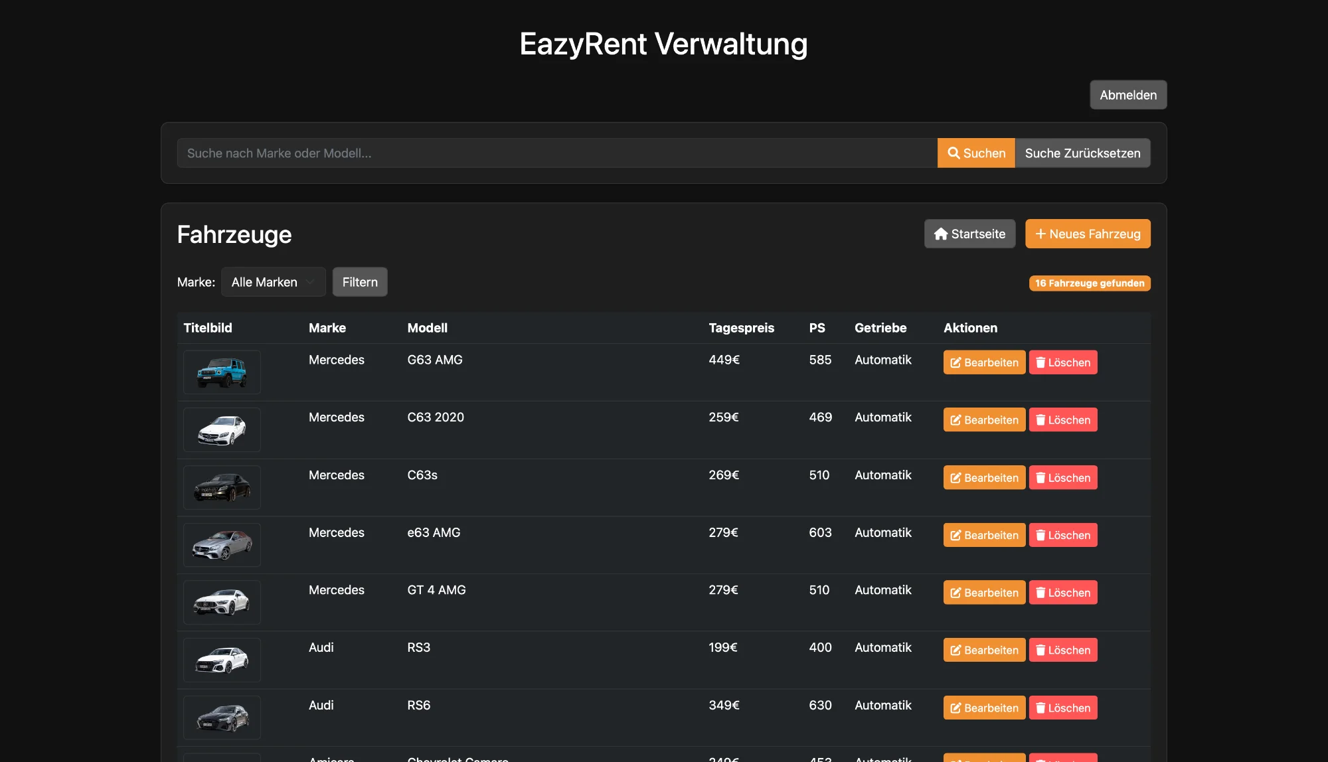This screenshot has height=762, width=1328.
Task: Delete the Mercedes e63 AMG entry
Action: tap(1062, 535)
